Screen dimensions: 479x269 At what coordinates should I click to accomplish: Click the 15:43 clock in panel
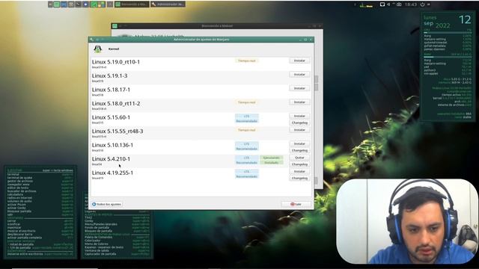(411, 4)
